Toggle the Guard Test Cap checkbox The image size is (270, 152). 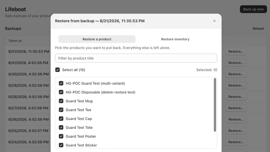tap(61, 119)
